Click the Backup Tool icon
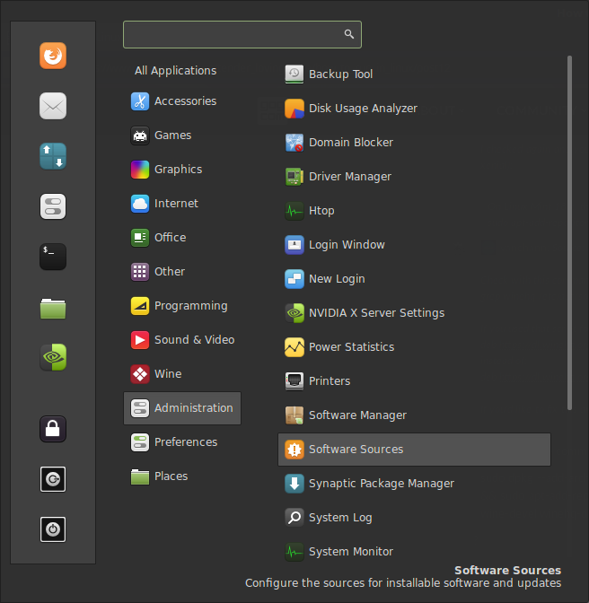The height and width of the screenshot is (603, 589). [x=294, y=74]
